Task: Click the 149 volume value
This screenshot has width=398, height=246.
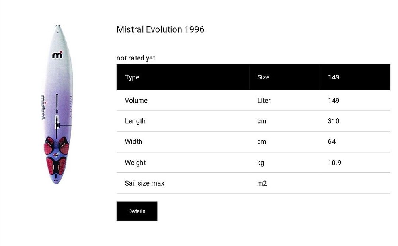Action: (x=334, y=101)
